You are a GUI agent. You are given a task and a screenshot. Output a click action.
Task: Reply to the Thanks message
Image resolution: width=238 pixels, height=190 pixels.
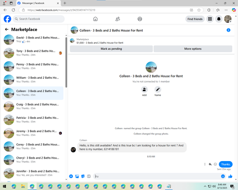[x=210, y=164]
